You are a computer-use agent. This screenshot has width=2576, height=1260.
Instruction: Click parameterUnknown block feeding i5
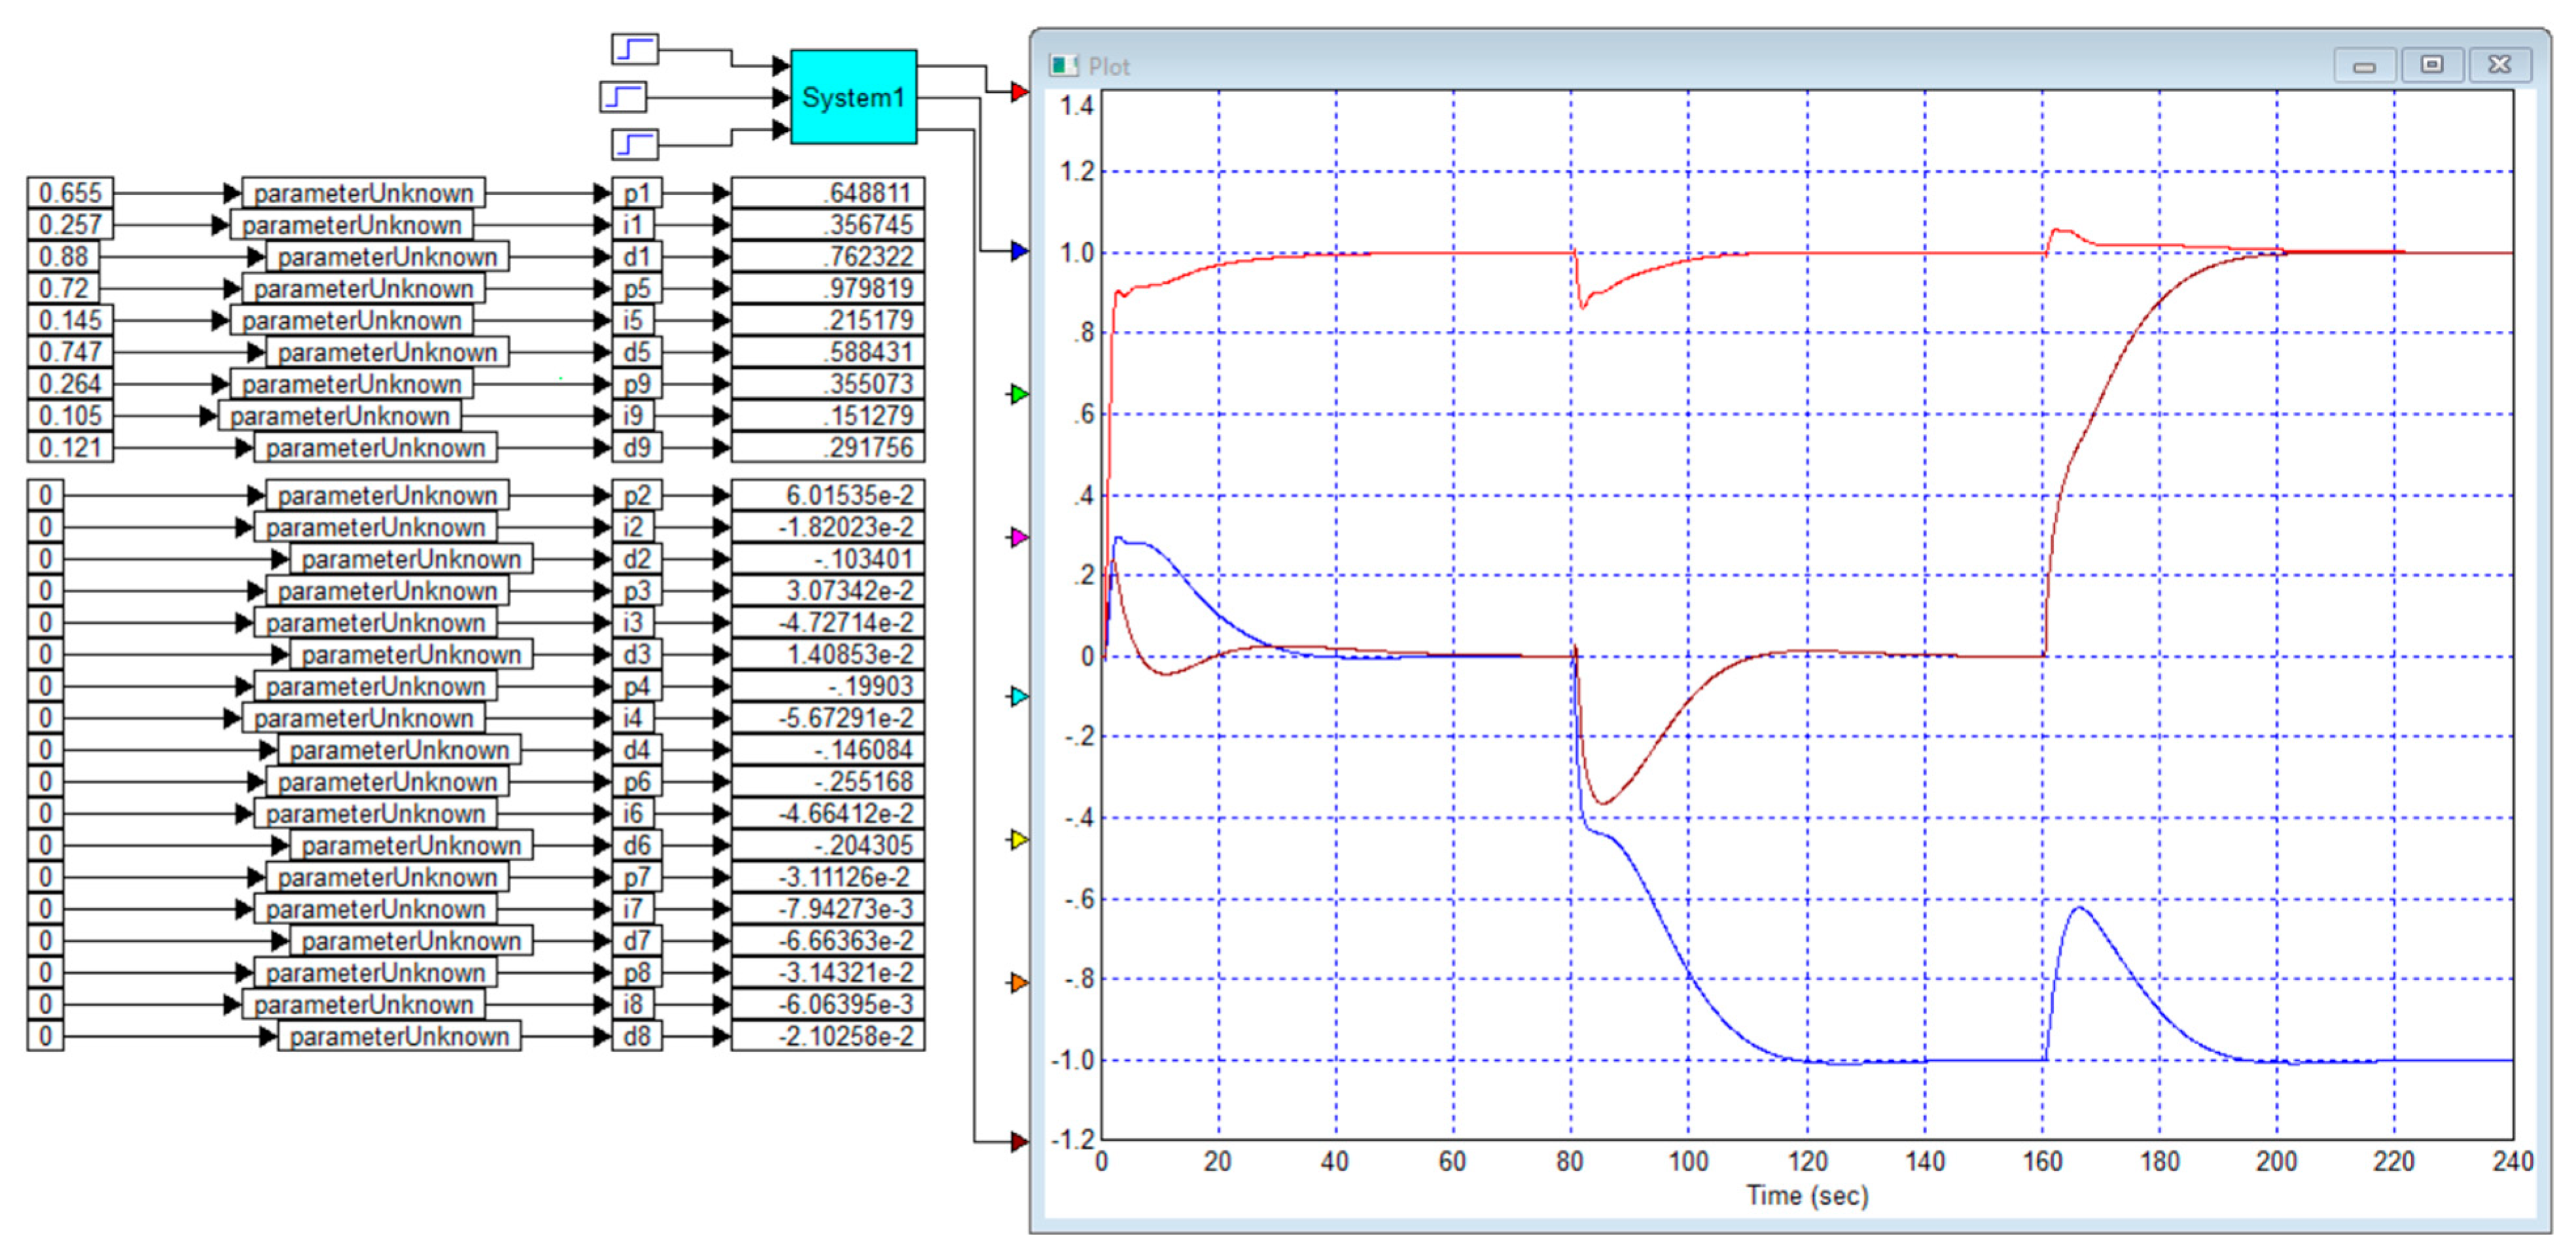click(351, 321)
